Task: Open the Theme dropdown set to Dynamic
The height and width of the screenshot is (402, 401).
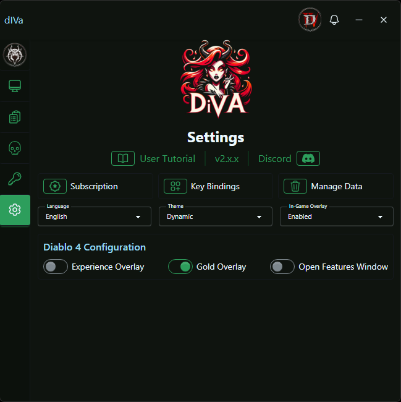Action: [x=216, y=216]
